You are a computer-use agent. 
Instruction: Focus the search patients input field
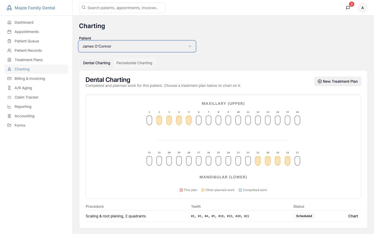(x=122, y=8)
